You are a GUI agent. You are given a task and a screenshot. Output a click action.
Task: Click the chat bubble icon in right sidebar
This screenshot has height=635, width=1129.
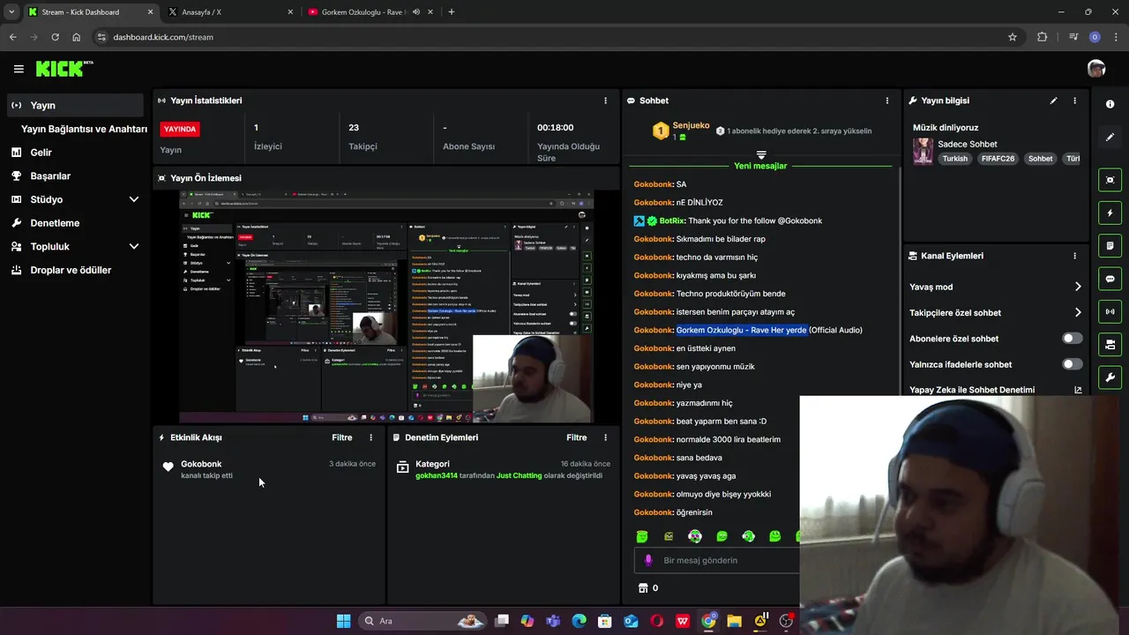[1110, 279]
